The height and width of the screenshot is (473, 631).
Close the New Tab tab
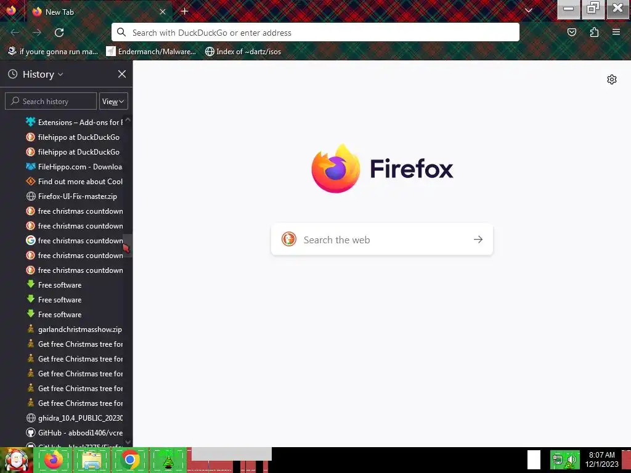[x=163, y=12]
